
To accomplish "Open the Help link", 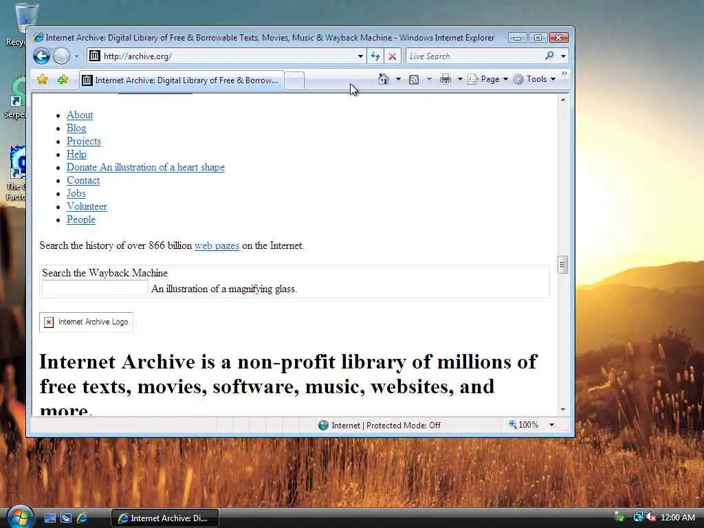I will tap(76, 154).
